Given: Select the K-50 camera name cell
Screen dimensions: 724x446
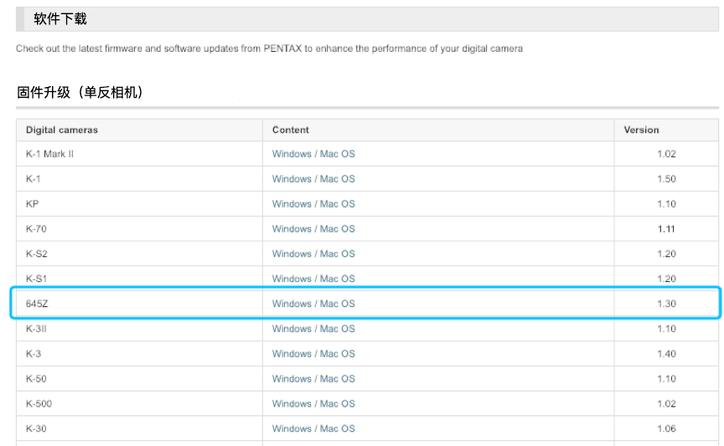Looking at the screenshot, I should 139,379.
